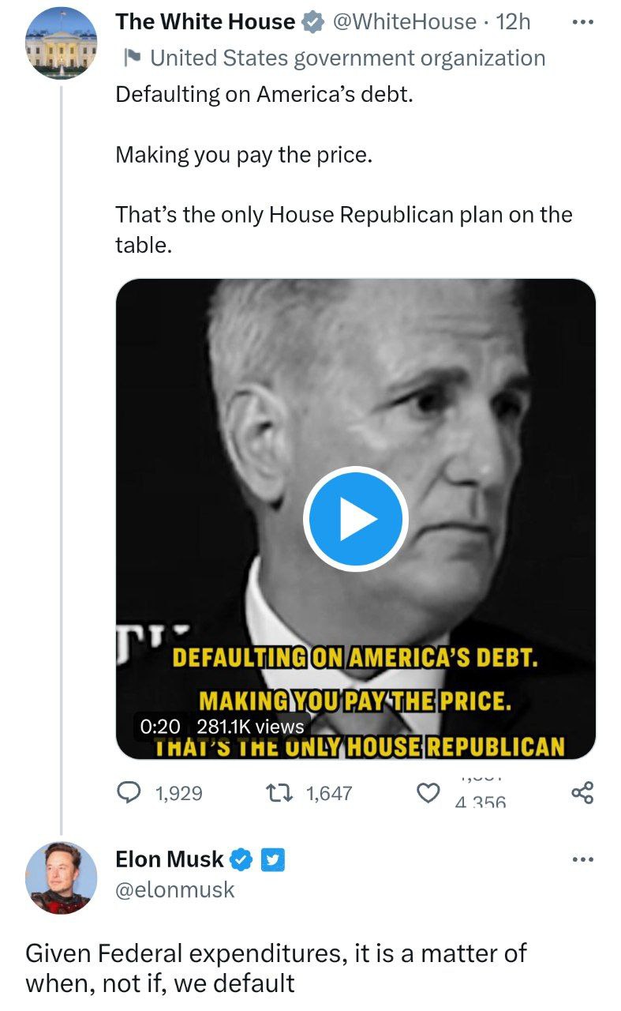Open the share icon on tweet

click(582, 792)
